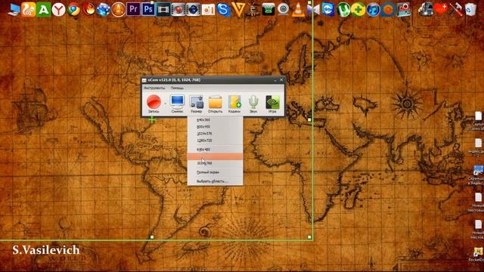Viewport: 484px width, 272px height.
Task: Launch VLC media player cone icon
Action: 298,10
